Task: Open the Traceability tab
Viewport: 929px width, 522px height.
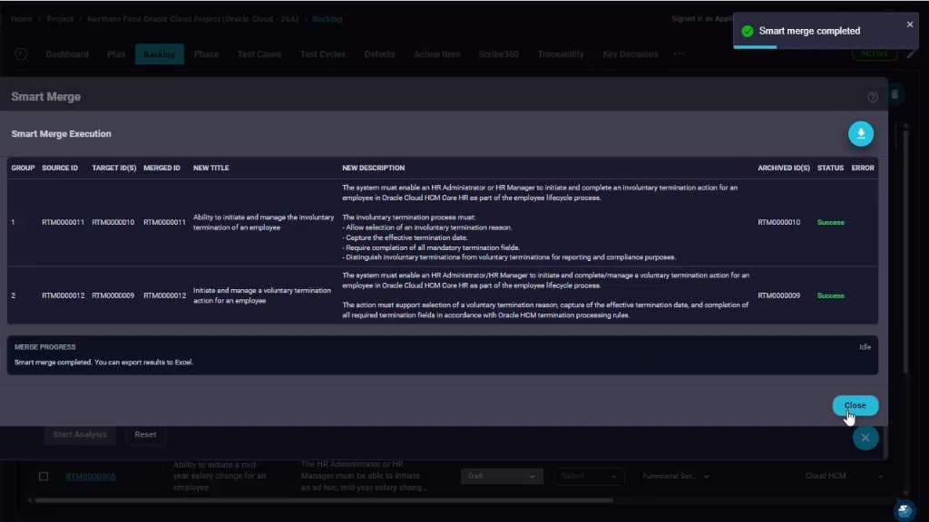Action: pos(561,53)
